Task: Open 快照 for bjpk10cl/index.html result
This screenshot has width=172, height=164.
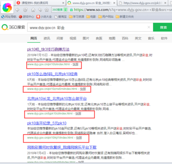Action: (x=78, y=113)
